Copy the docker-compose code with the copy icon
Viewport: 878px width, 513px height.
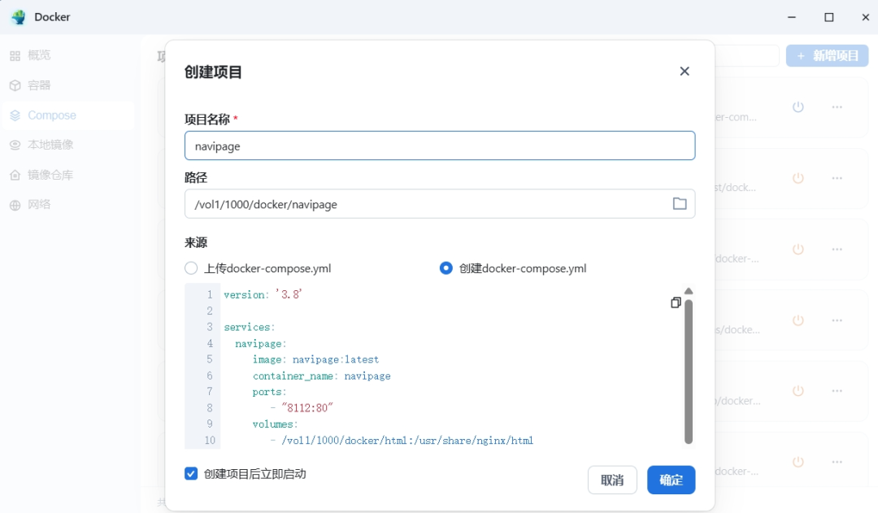click(x=676, y=302)
